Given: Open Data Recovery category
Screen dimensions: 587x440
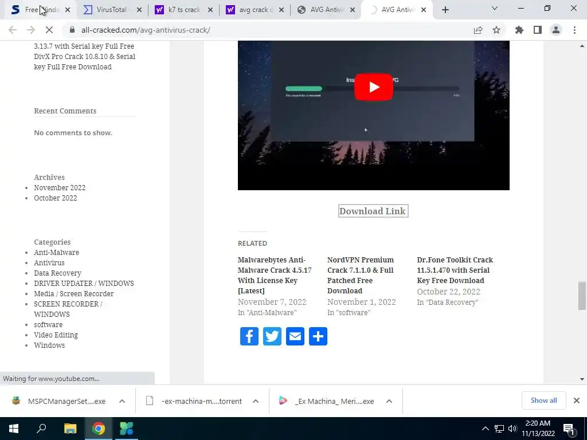Looking at the screenshot, I should point(58,273).
